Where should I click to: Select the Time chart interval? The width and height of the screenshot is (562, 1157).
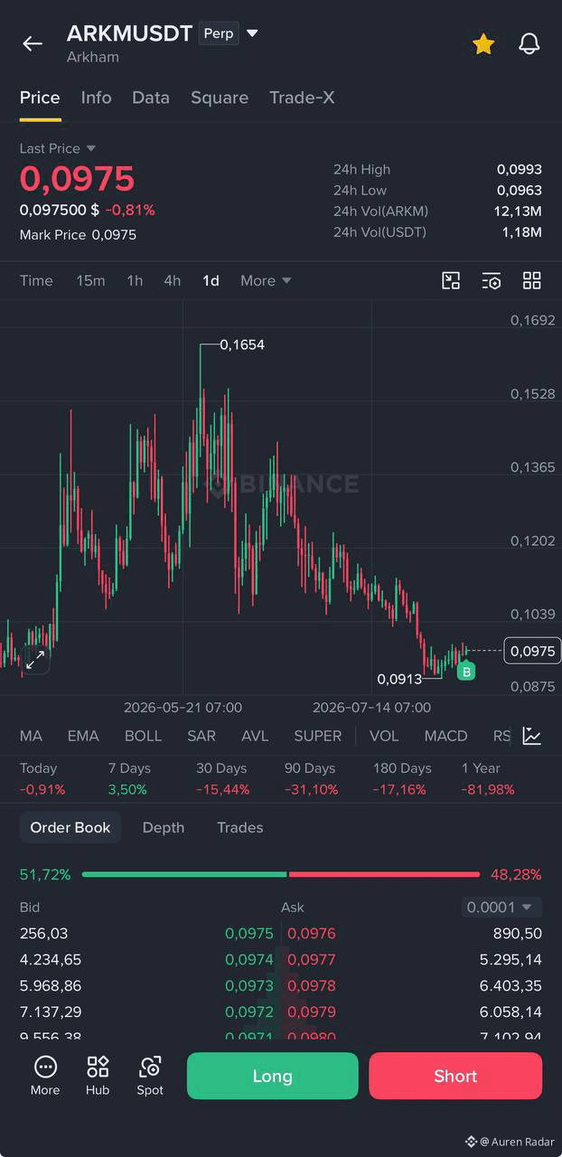click(36, 281)
